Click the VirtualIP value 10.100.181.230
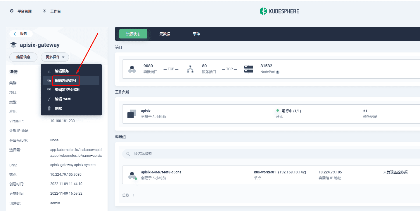This screenshot has height=211, width=420. click(63, 121)
